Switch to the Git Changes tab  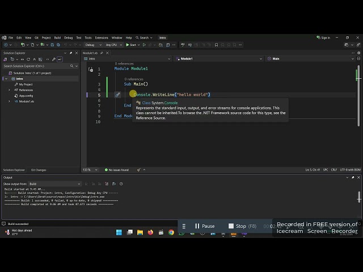pos(39,170)
